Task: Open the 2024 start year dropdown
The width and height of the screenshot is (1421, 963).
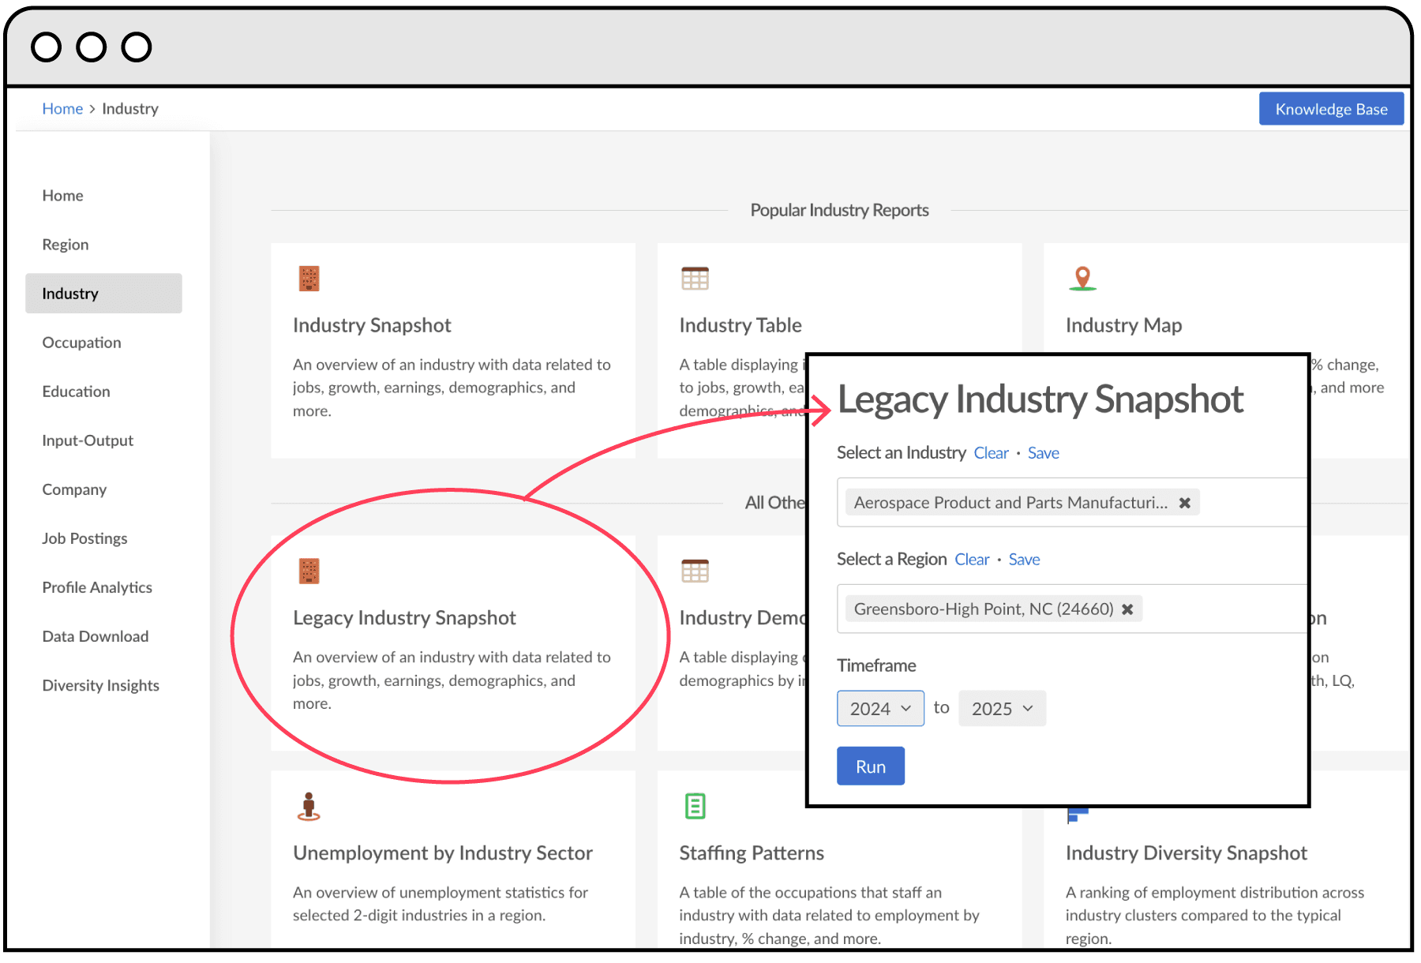Action: [879, 708]
